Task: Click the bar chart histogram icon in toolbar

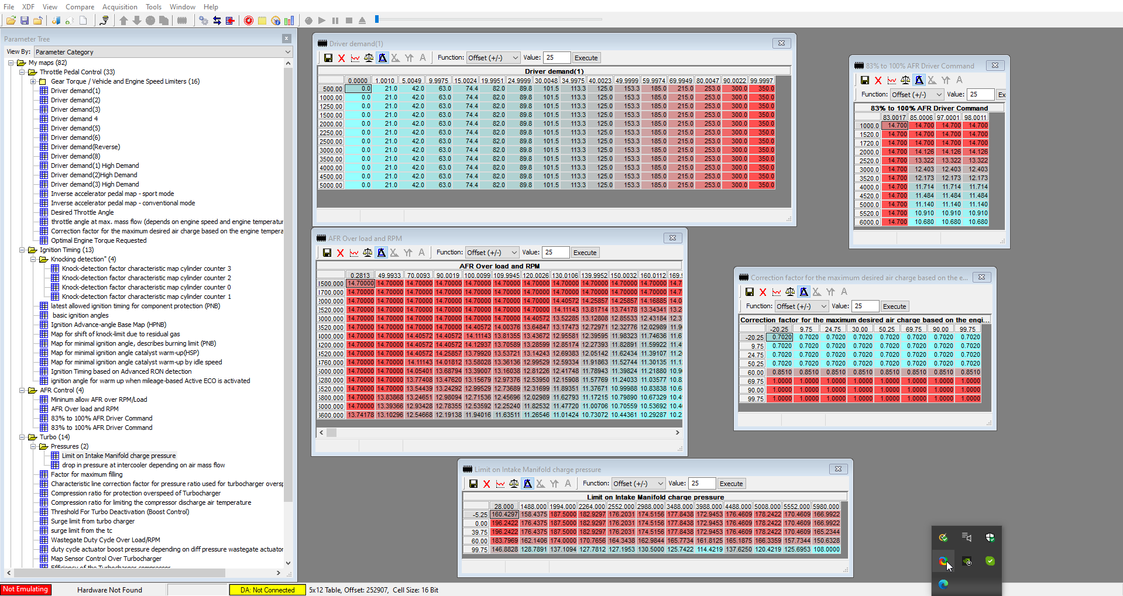Action: (289, 20)
